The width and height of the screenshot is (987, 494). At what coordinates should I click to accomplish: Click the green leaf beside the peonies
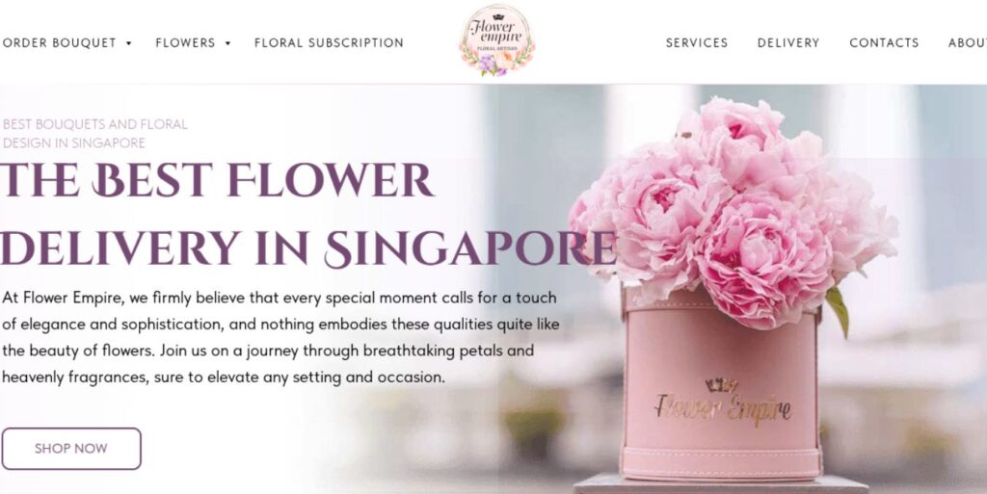coord(838,311)
